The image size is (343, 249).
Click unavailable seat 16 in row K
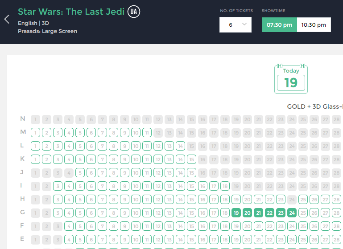pyautogui.click(x=203, y=159)
